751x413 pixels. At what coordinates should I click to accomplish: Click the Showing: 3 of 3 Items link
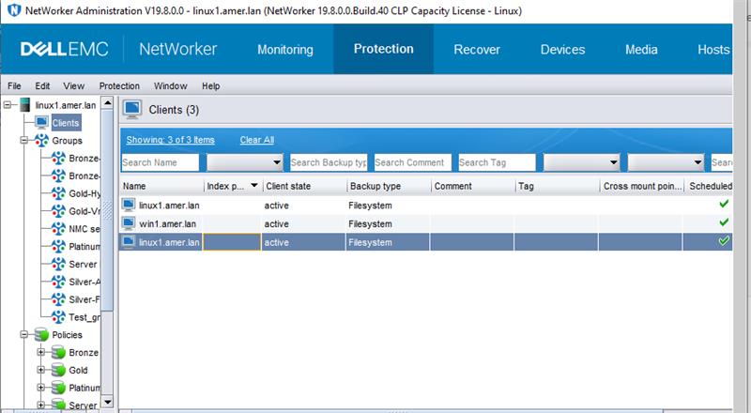pos(170,140)
